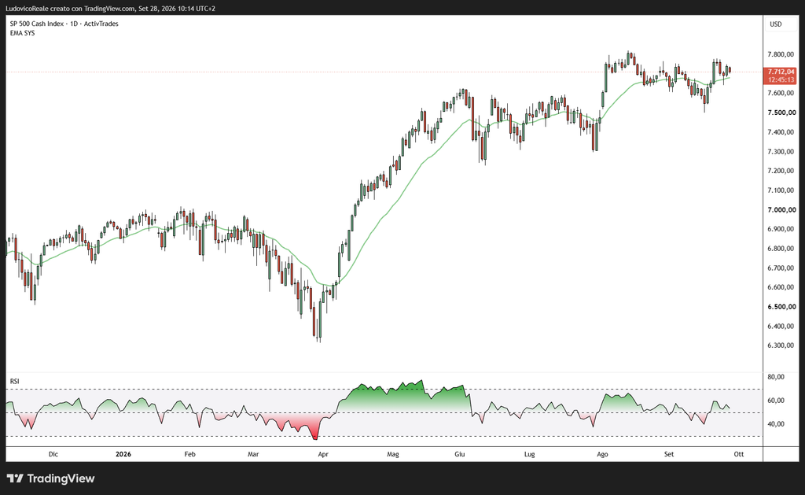The width and height of the screenshot is (805, 495).
Task: Click the Mar month label on time axis
Action: point(253,454)
